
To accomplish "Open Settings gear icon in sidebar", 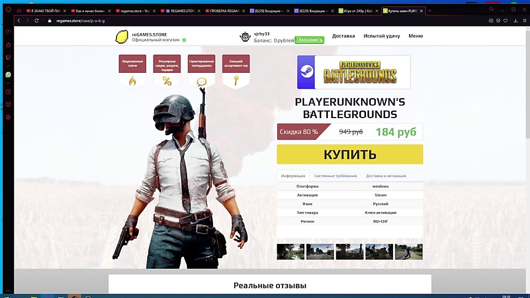I will pyautogui.click(x=8, y=117).
